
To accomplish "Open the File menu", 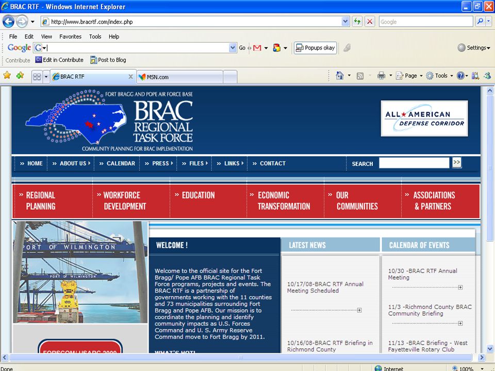I will coord(13,37).
